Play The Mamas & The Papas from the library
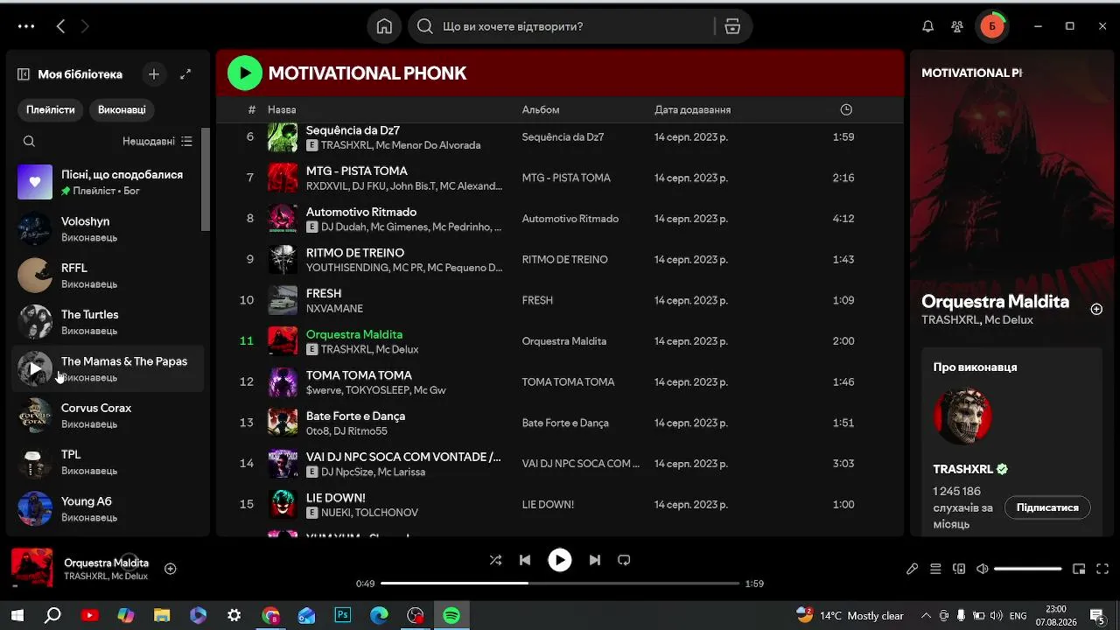This screenshot has height=630, width=1120. point(35,368)
